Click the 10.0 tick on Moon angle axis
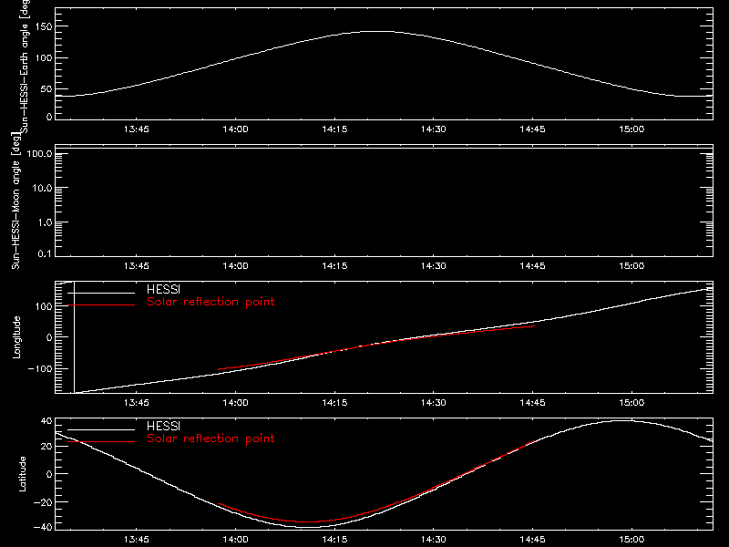 tap(42, 188)
